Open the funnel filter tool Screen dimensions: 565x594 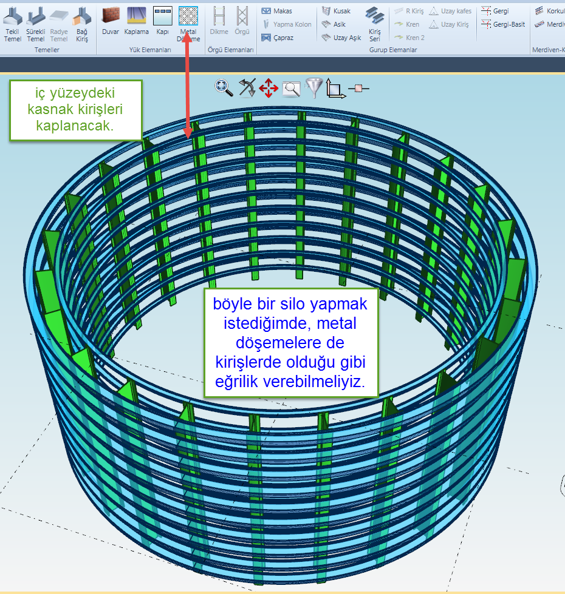[313, 88]
